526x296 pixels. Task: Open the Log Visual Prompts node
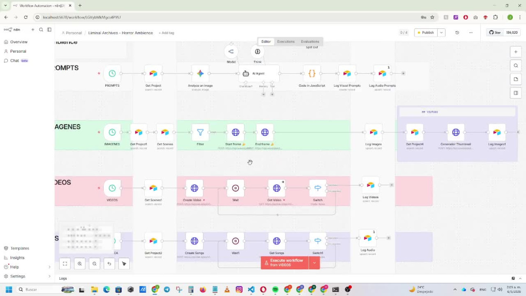coord(347,74)
